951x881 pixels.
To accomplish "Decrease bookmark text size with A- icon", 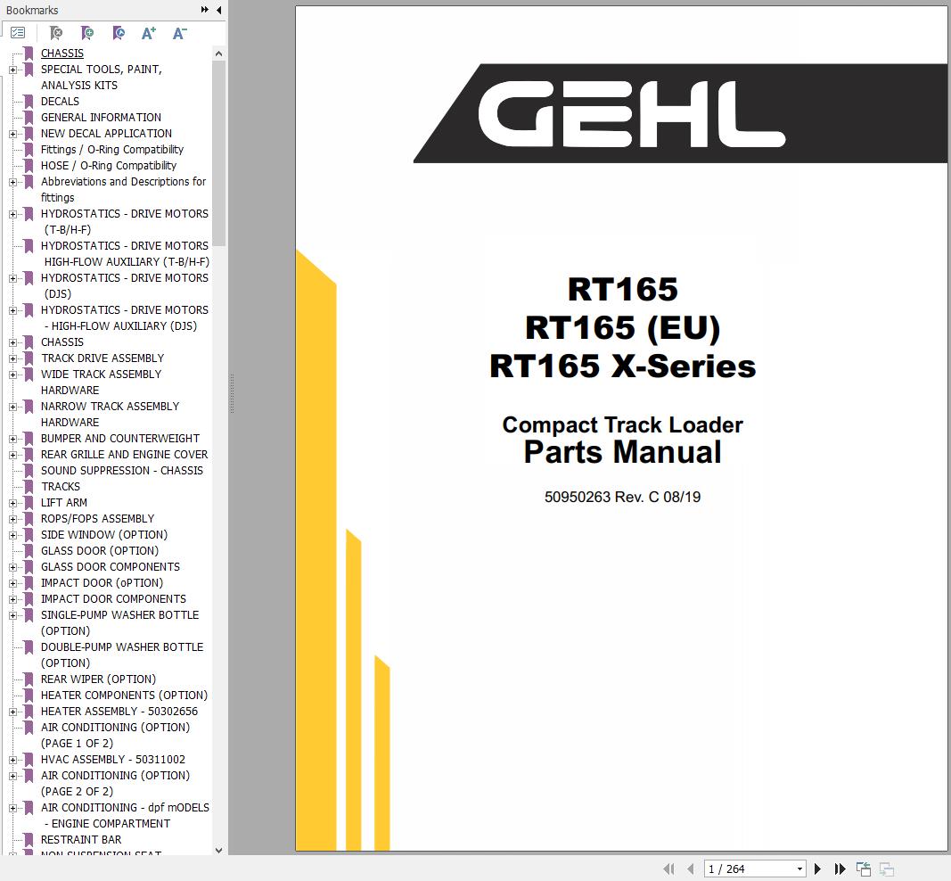I will point(179,33).
